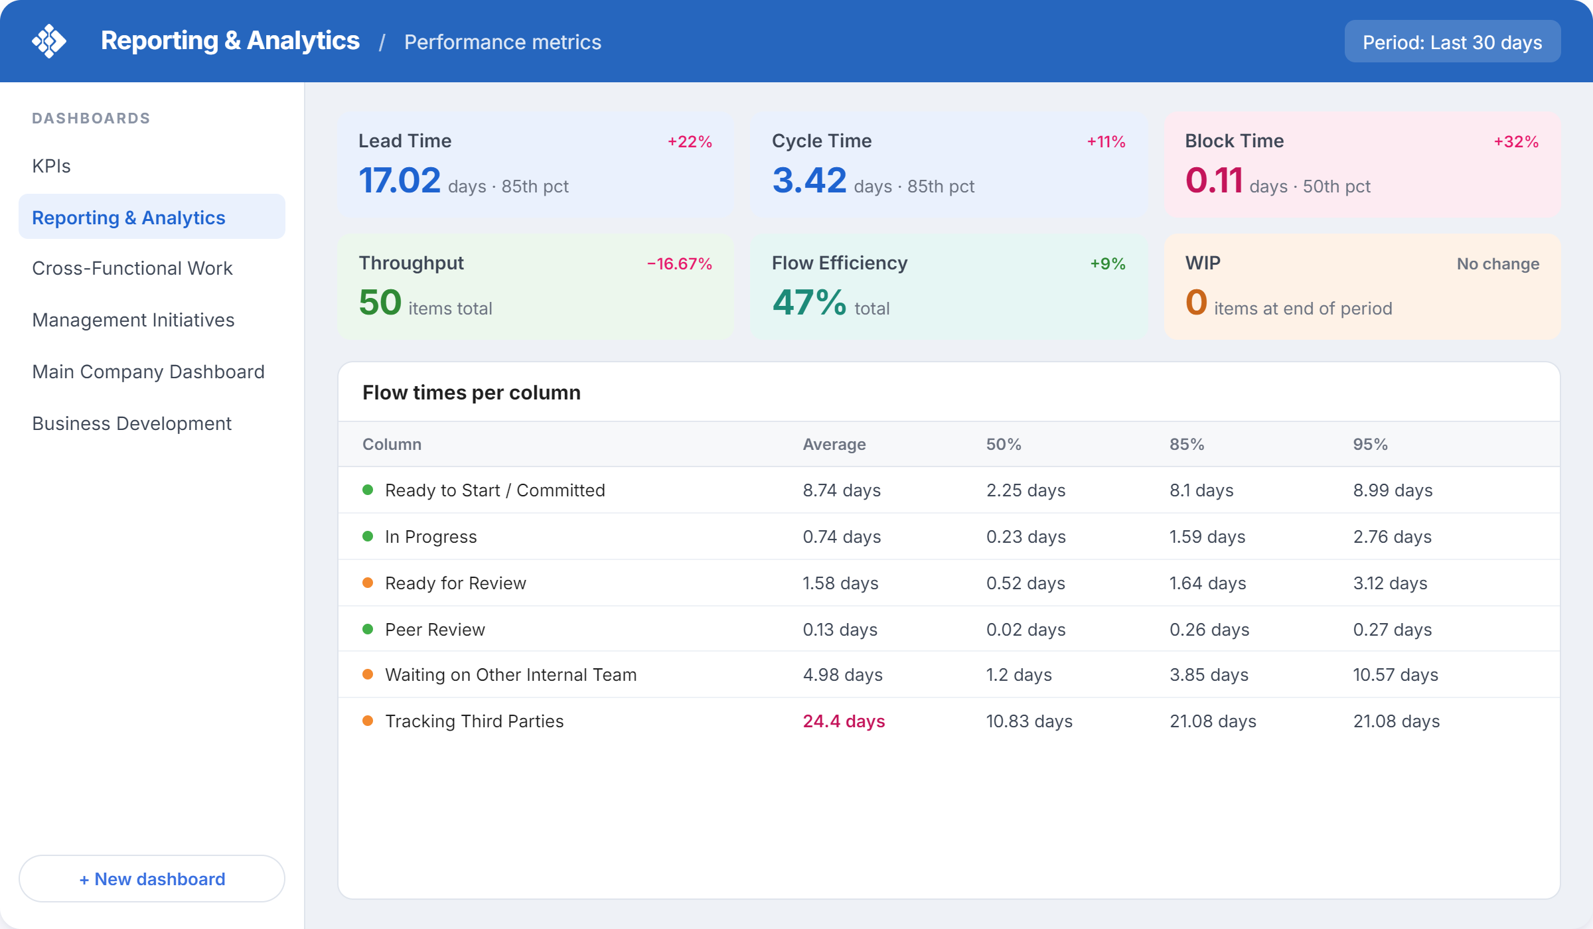
Task: Click the Performance metrics breadcrumb
Action: (502, 42)
